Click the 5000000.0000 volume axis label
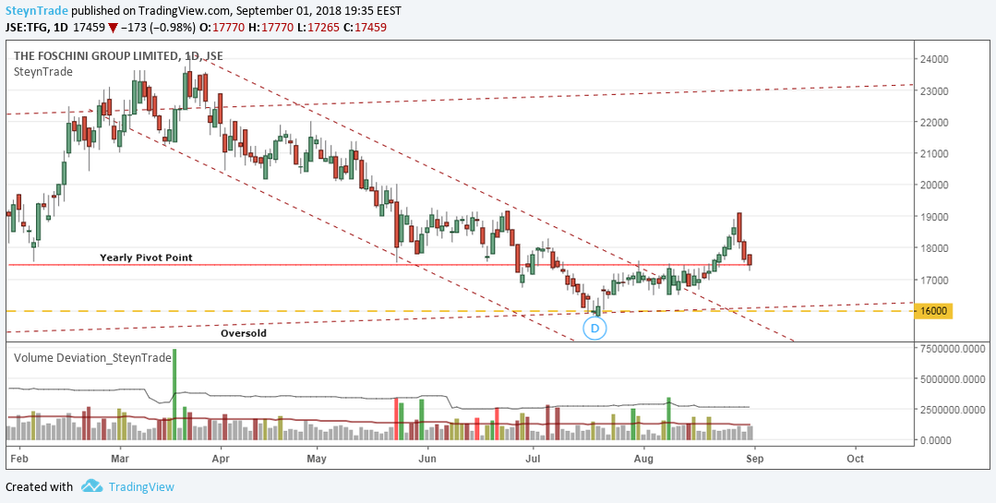 (x=953, y=379)
